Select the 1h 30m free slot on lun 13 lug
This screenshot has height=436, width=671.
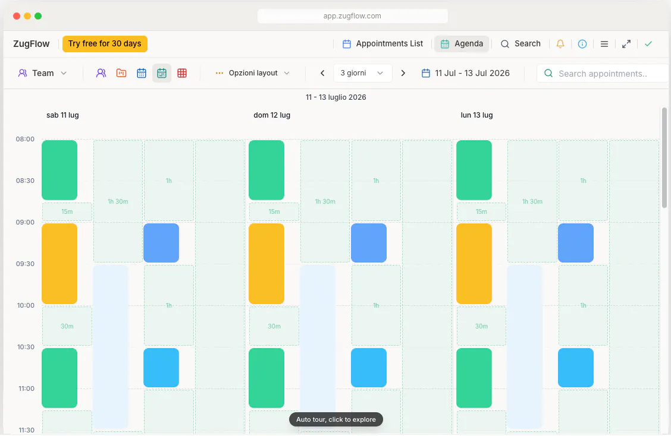pyautogui.click(x=532, y=201)
